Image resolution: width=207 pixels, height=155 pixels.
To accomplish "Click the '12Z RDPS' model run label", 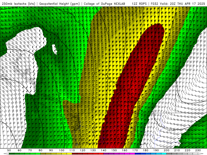I will pos(139,4).
